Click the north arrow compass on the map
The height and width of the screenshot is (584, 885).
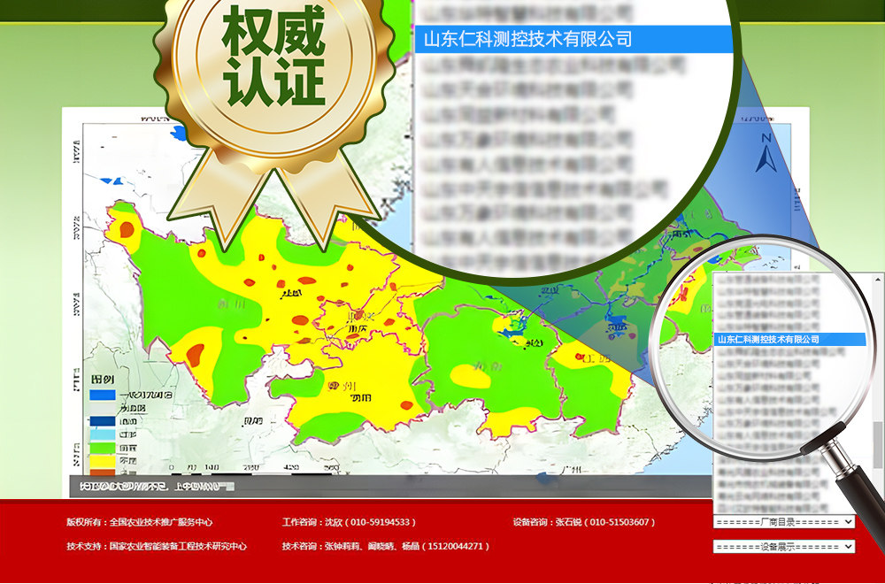pos(766,153)
